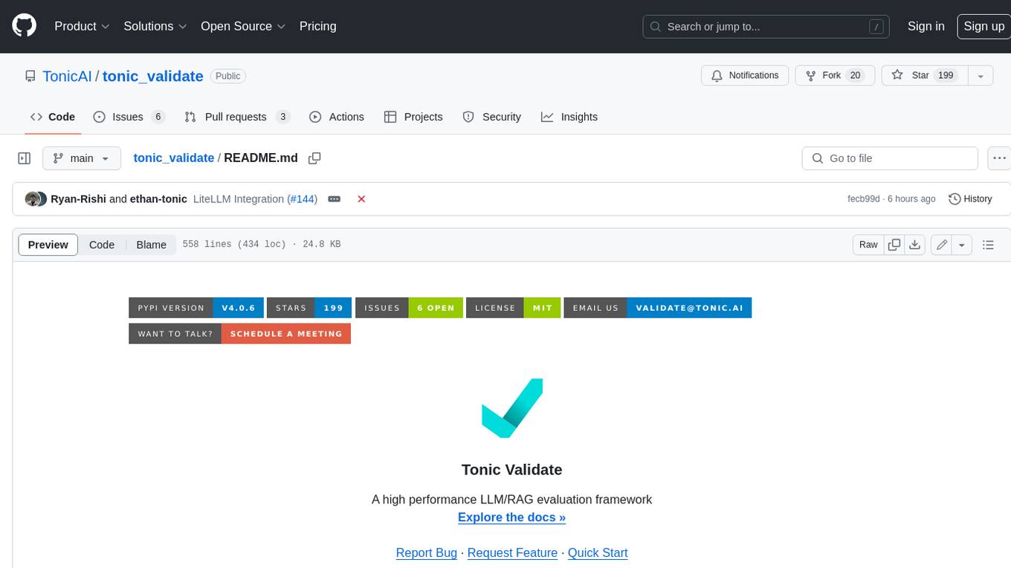The image size is (1011, 568).
Task: Click the Ryan-Rishi avatar image
Action: click(32, 199)
